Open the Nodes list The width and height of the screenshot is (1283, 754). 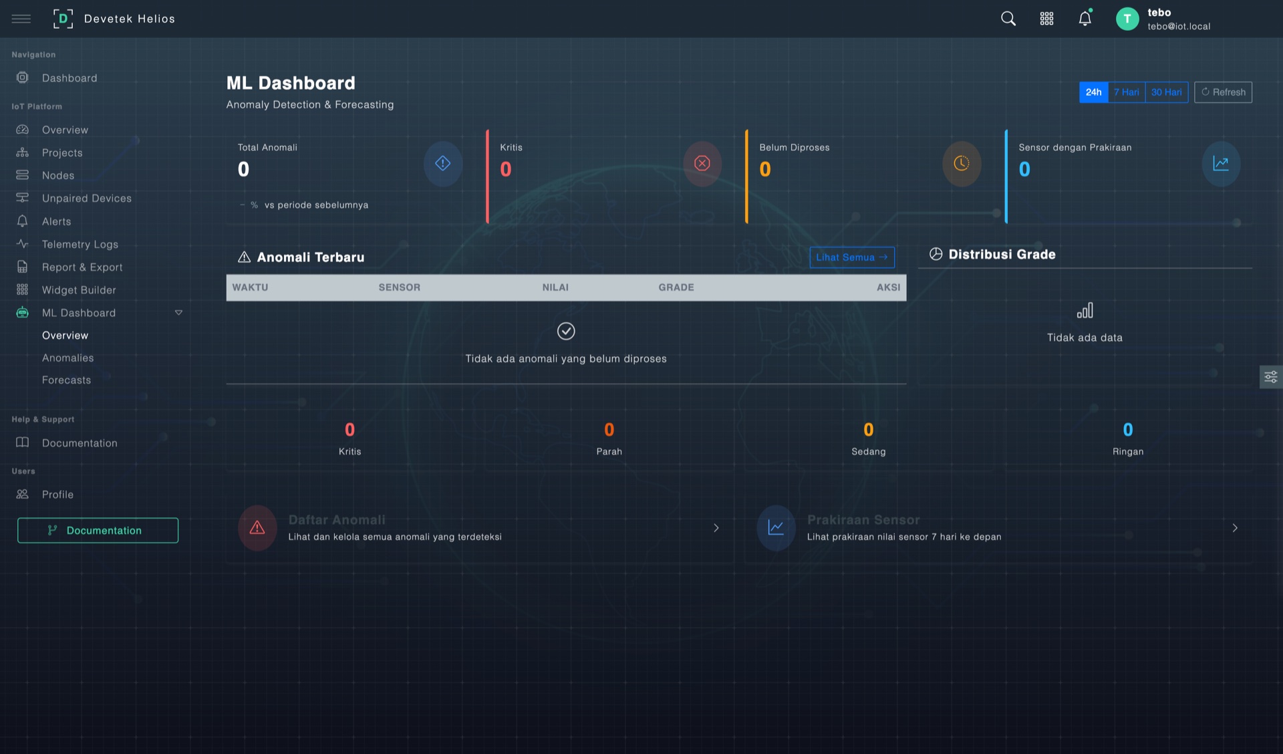[x=58, y=175]
